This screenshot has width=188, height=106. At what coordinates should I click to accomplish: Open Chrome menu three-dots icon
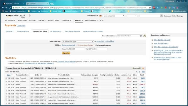tap(185, 8)
